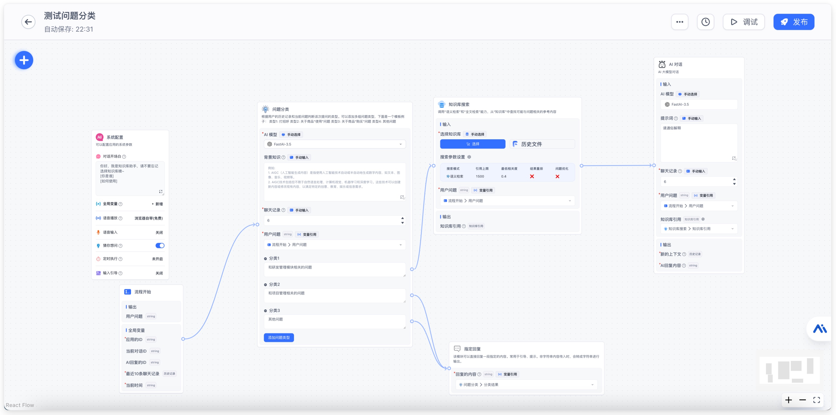Zoom in the canvas with plus
This screenshot has width=836, height=415.
click(789, 400)
